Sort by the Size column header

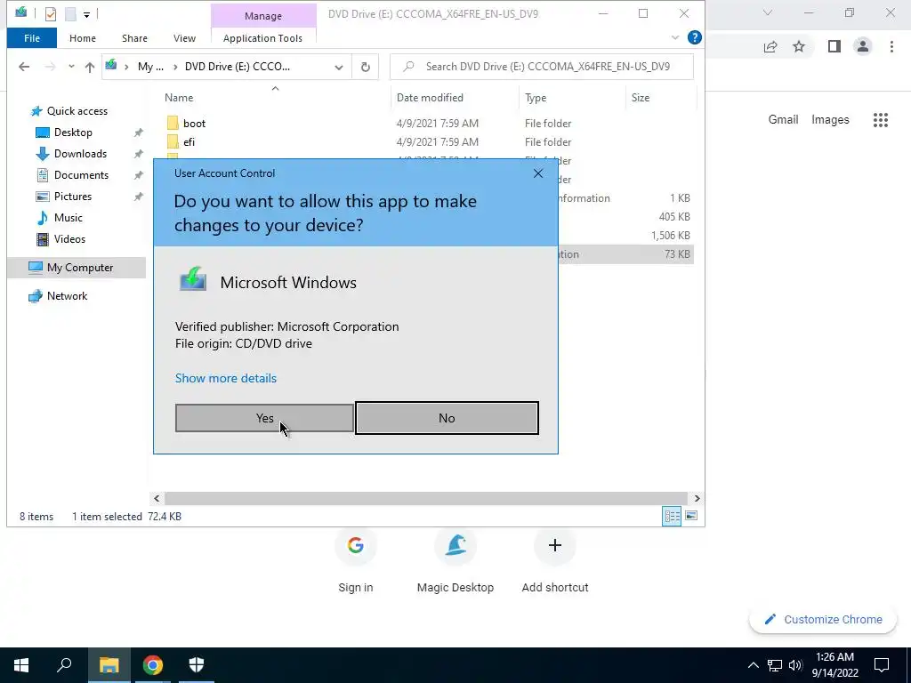(641, 98)
